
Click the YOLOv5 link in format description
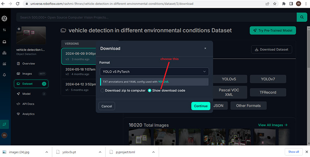click(163, 82)
